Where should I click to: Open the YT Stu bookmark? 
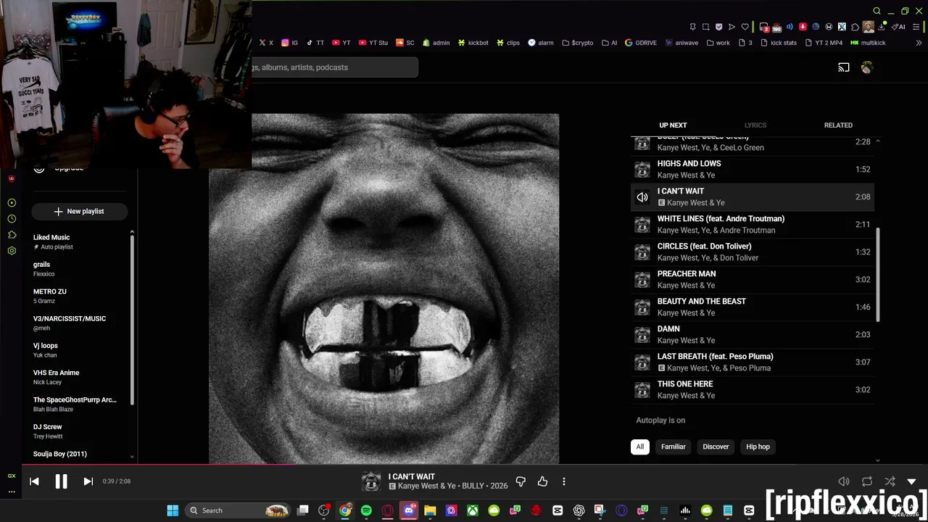pyautogui.click(x=373, y=43)
